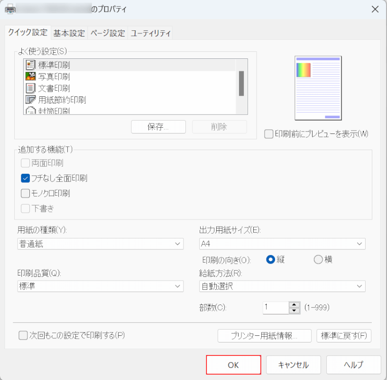Click the printer icon in title bar

pyautogui.click(x=9, y=9)
